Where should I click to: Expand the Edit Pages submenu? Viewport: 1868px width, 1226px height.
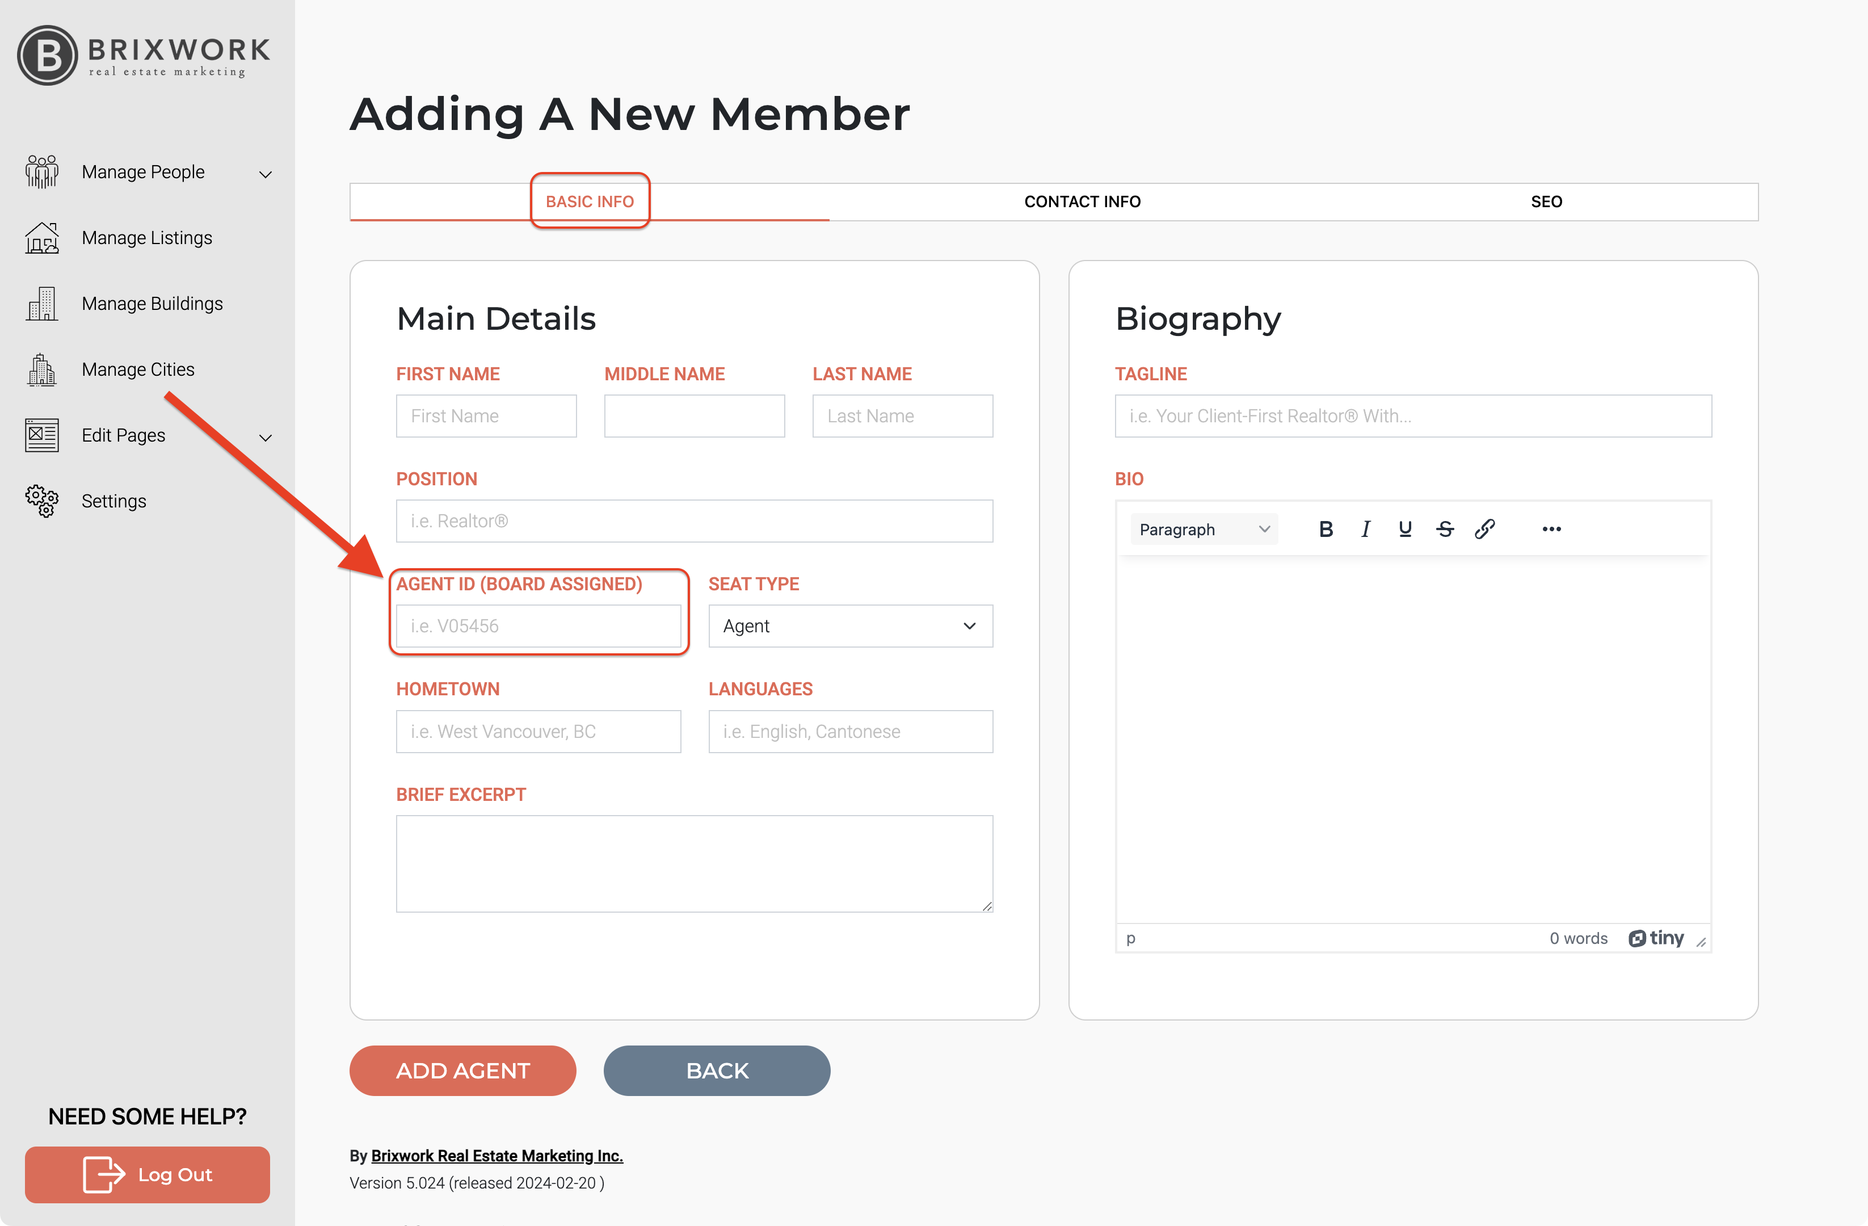266,437
